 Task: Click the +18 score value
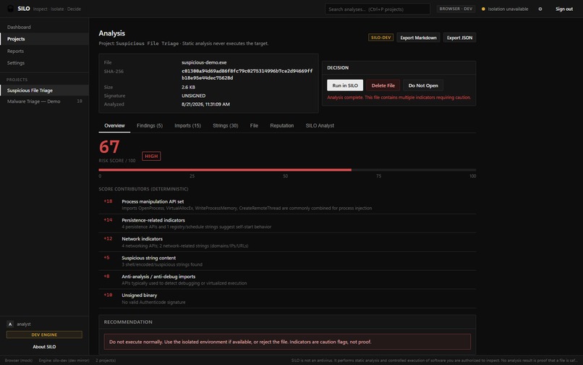point(108,201)
